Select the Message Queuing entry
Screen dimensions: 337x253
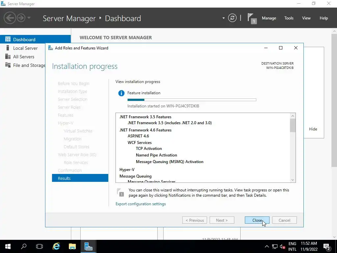[x=135, y=176]
